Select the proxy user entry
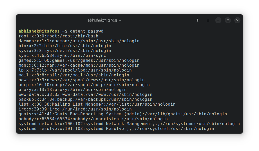Viewport: 259px width, 151px height. [72, 89]
